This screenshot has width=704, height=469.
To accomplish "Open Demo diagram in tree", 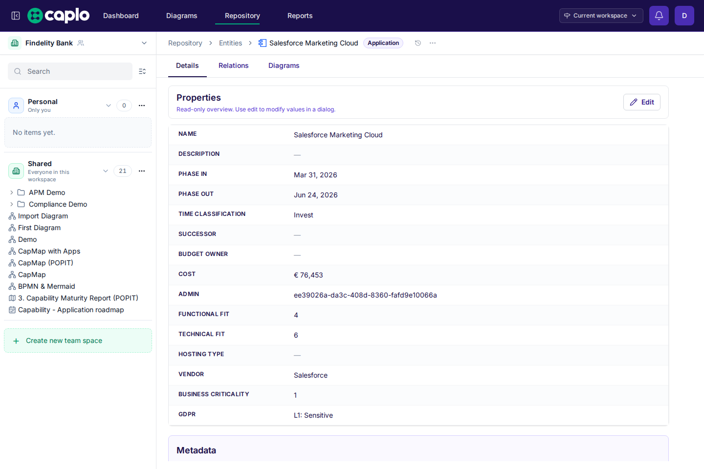I will pyautogui.click(x=27, y=239).
